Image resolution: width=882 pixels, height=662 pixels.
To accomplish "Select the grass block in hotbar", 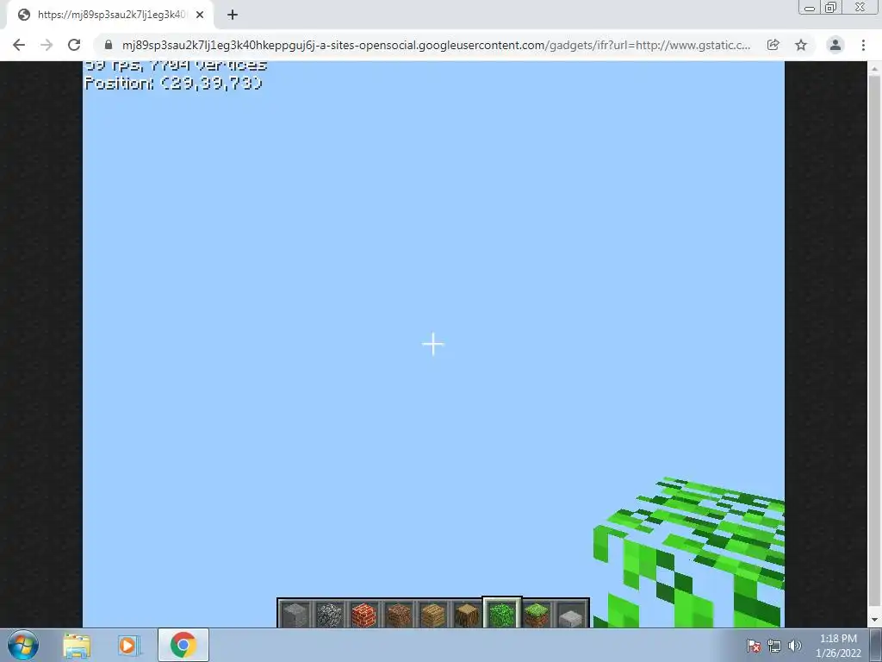I will 537,614.
